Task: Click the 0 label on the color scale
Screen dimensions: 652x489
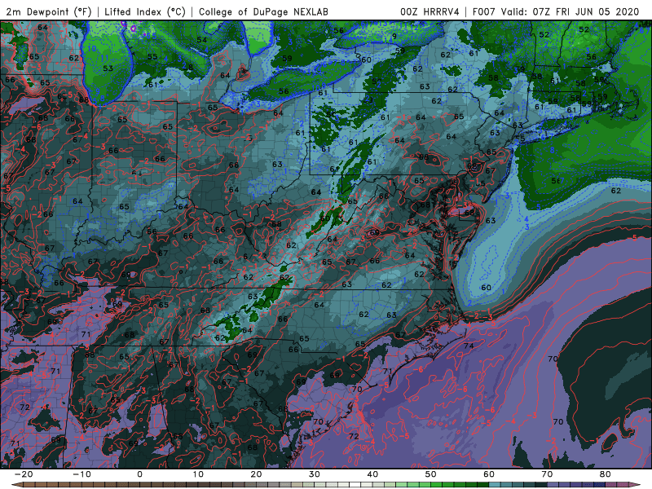Action: click(139, 474)
